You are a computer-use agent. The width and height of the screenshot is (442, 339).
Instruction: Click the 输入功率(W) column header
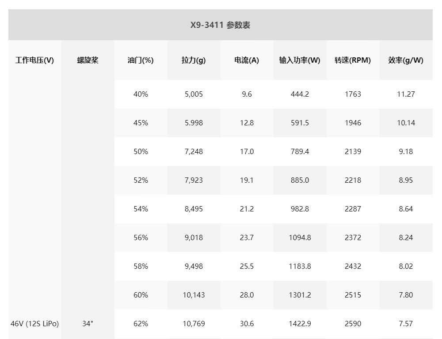pyautogui.click(x=300, y=60)
